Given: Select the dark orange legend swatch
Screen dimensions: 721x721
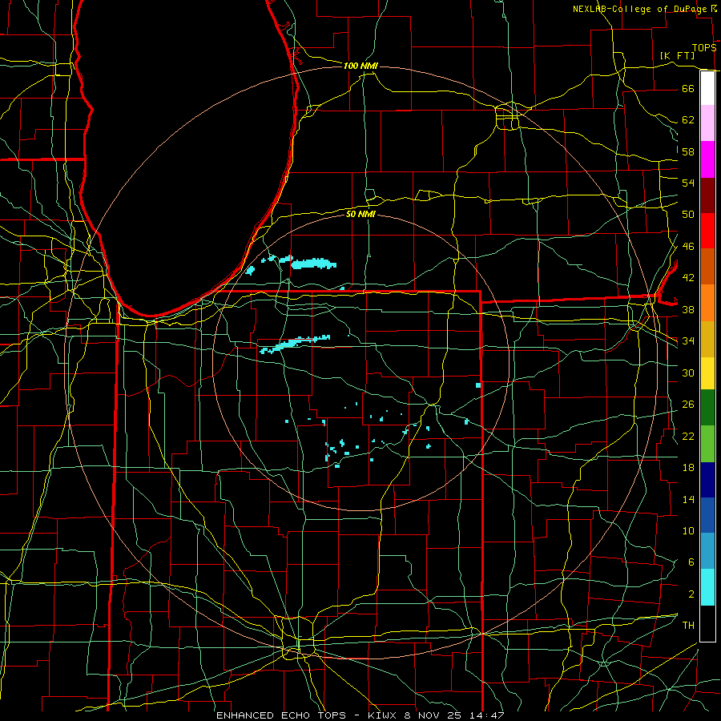Looking at the screenshot, I should coord(707,267).
